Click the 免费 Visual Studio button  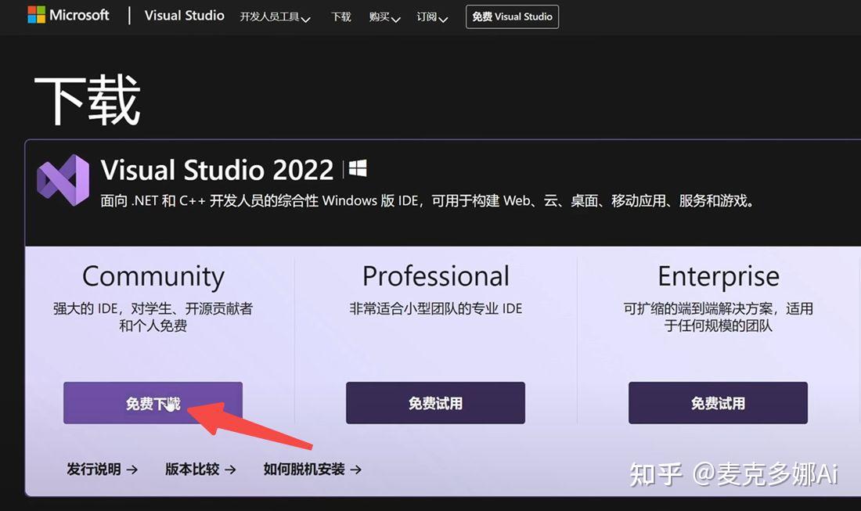tap(512, 16)
